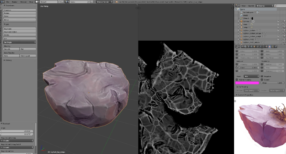
Task: Open the Blender Render engine dropdown
Action: click(104, 2)
